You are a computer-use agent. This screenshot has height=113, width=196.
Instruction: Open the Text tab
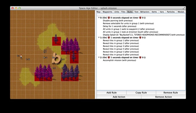click(136, 12)
